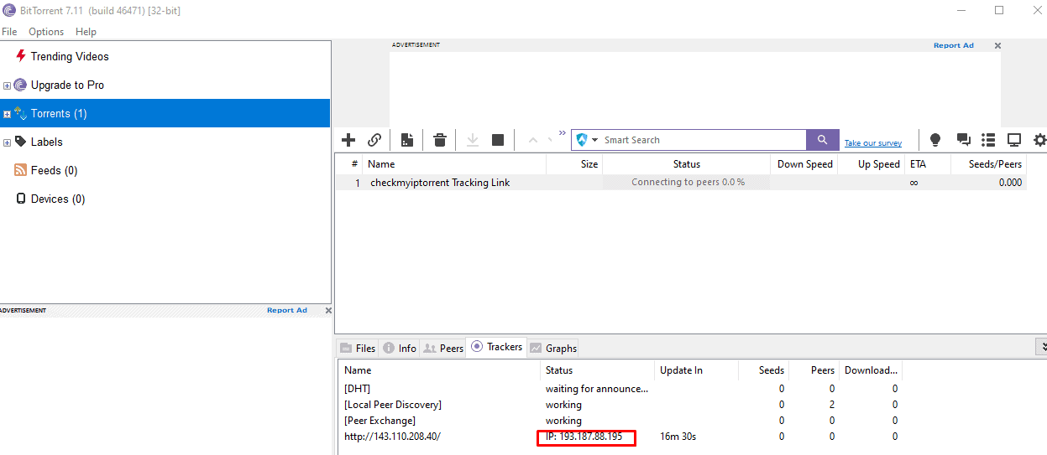Toggle the detailed list view icon

click(988, 140)
